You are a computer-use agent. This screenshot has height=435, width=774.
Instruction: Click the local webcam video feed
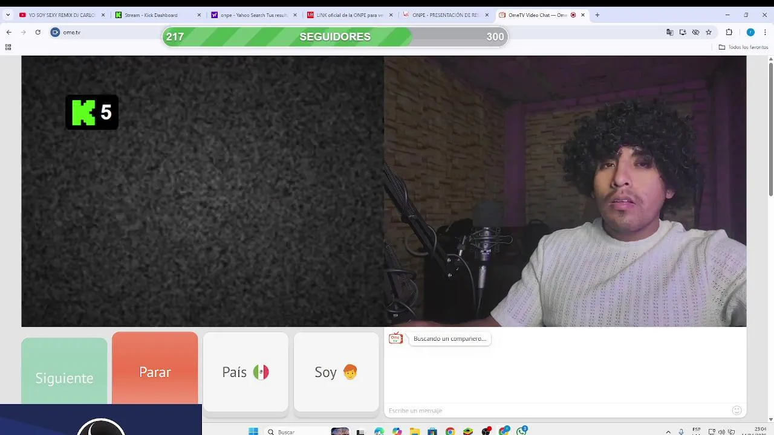point(565,191)
